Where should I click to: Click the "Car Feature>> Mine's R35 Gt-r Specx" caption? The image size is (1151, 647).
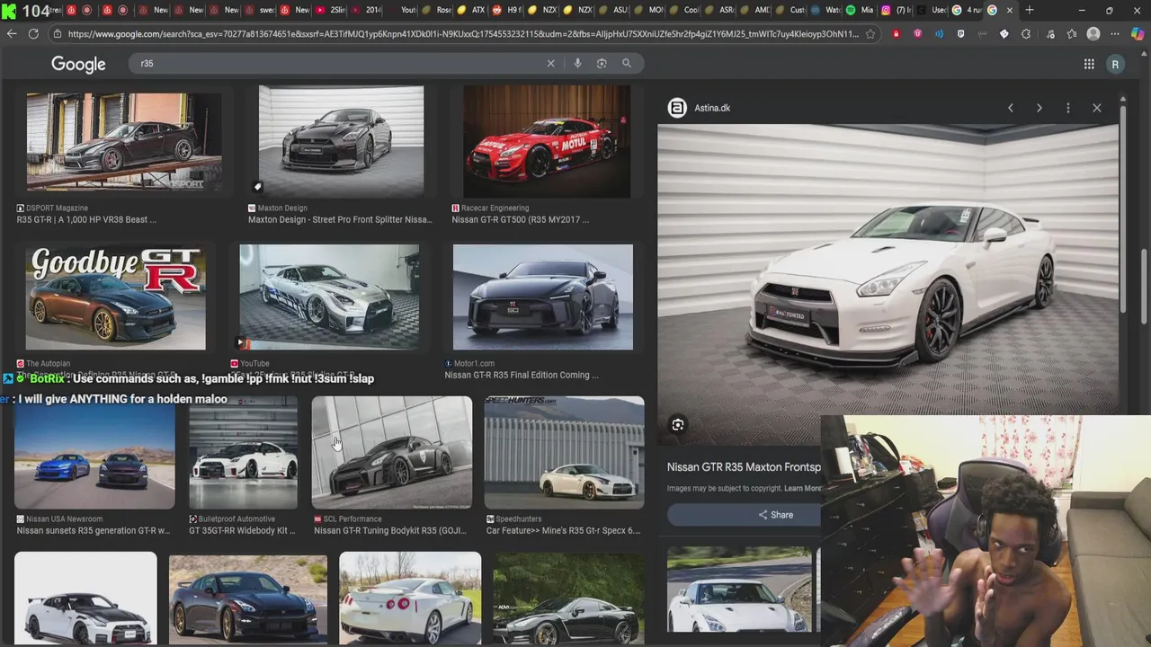click(x=563, y=530)
